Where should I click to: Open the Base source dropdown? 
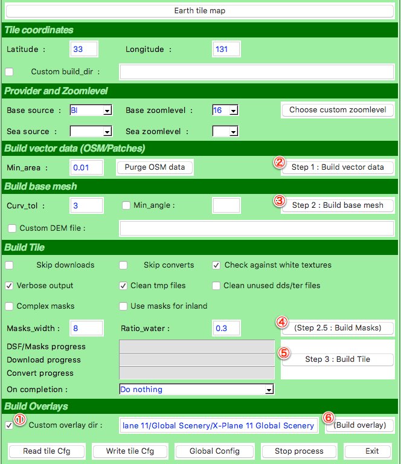pos(91,111)
